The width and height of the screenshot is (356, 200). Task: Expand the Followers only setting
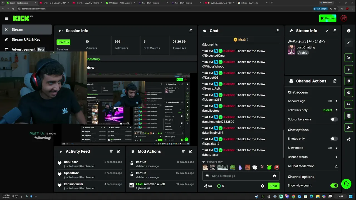coord(337,110)
